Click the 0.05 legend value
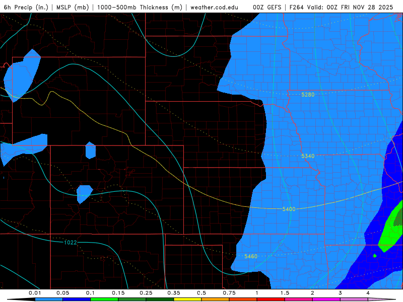Image resolution: width=403 pixels, height=302 pixels. 62,293
